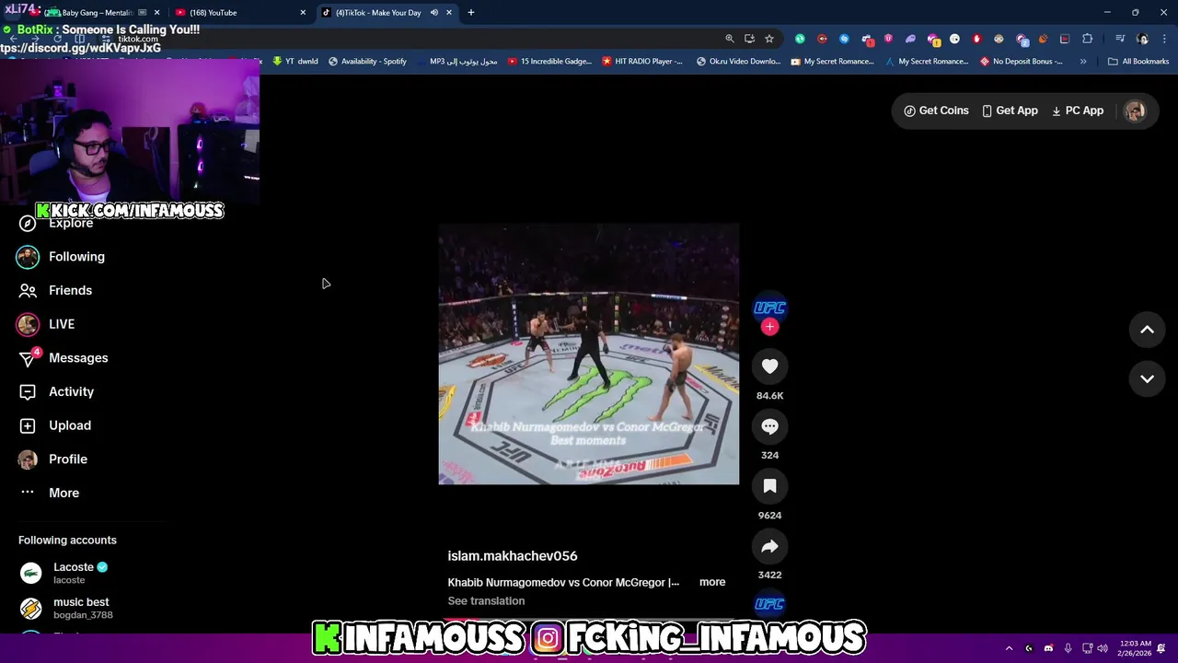
Task: Open Ok.ru Video Downloader bookmark
Action: 738,62
